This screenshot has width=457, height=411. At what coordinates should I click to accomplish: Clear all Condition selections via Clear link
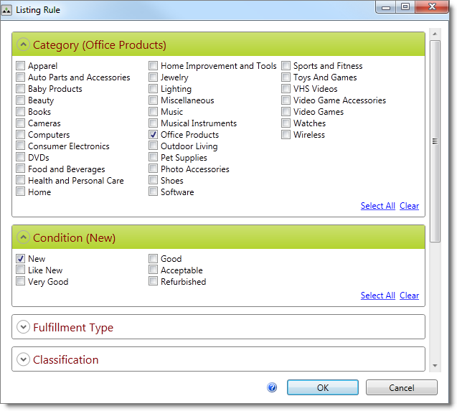[x=409, y=296]
